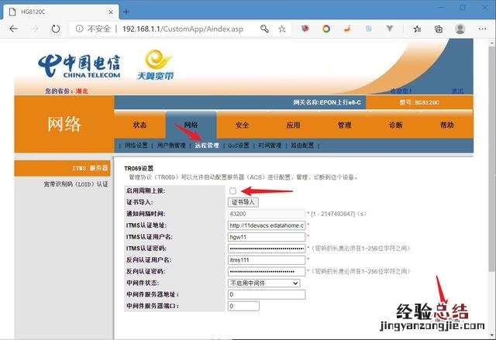Click the 中间件服务器地址 field

(x=267, y=294)
